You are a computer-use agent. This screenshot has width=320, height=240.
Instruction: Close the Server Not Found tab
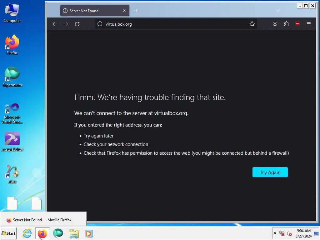click(124, 11)
